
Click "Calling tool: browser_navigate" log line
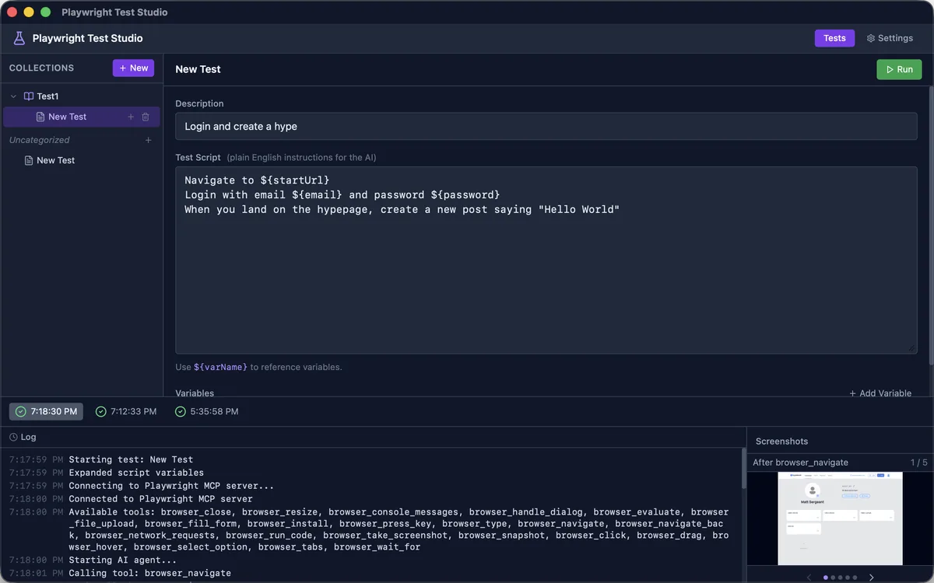pyautogui.click(x=149, y=573)
